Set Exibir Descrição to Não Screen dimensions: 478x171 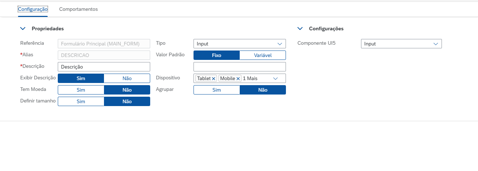pos(127,78)
